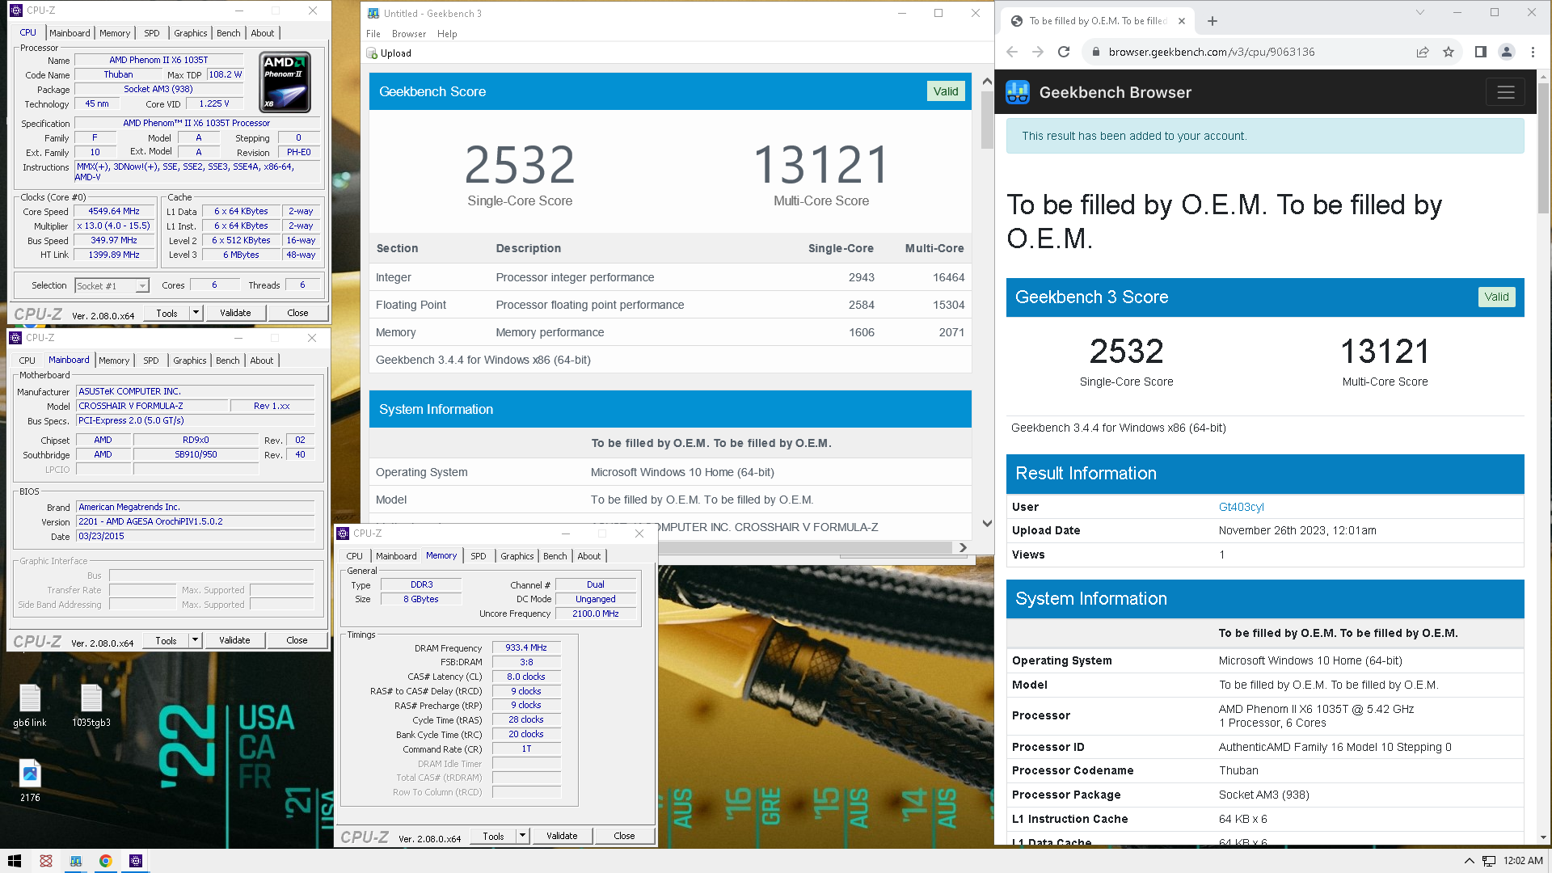Click the share page icon in address bar
This screenshot has height=873, width=1552.
tap(1423, 52)
